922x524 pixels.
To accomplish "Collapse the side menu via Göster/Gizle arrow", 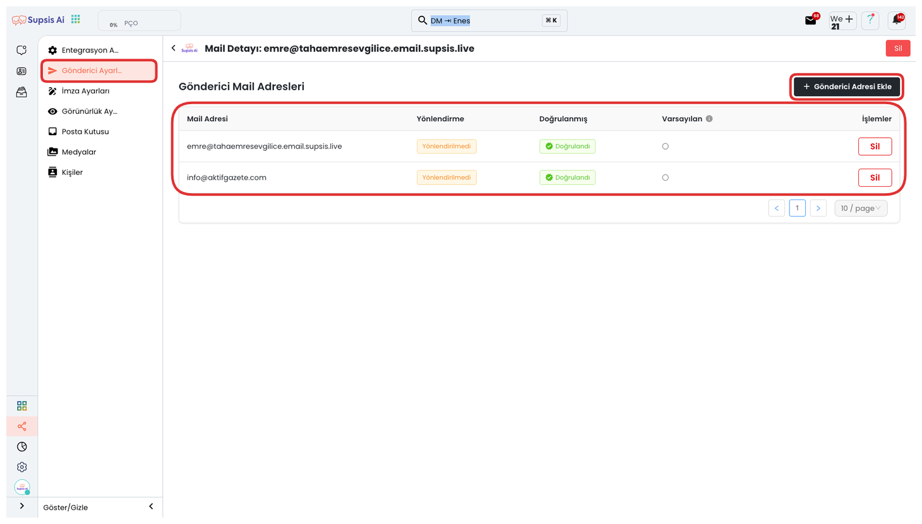I will coord(151,506).
